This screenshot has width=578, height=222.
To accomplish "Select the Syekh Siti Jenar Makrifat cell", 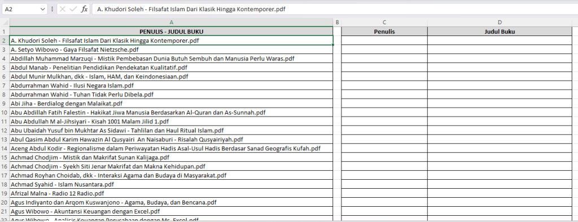I will pyautogui.click(x=172, y=166).
